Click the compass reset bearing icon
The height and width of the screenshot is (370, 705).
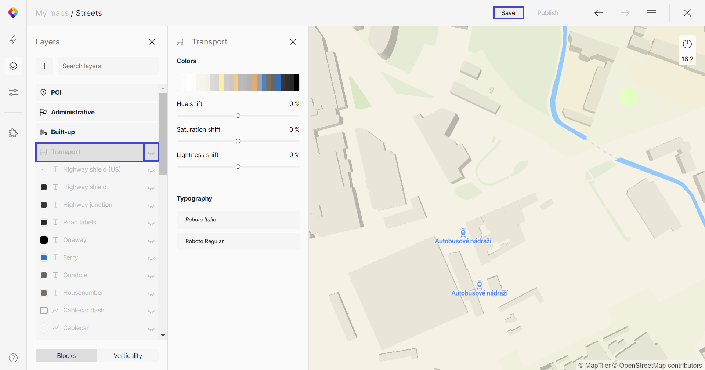pos(687,44)
